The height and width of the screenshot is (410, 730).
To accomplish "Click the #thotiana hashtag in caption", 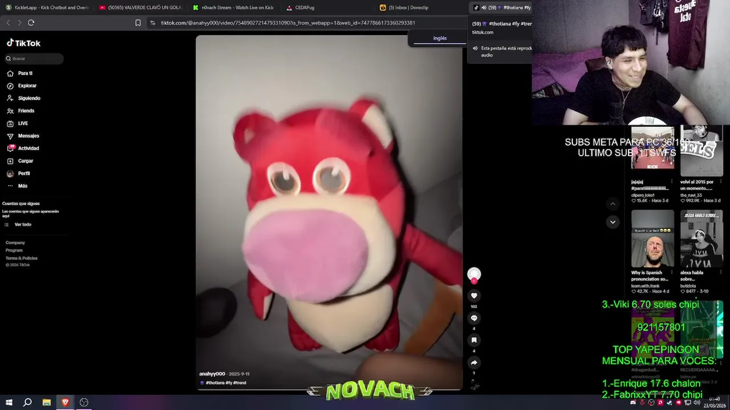I will (x=214, y=383).
